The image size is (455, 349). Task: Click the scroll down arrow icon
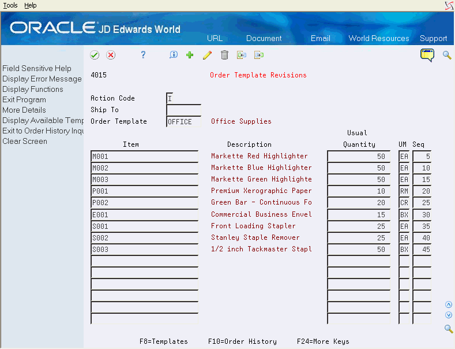[x=449, y=315]
